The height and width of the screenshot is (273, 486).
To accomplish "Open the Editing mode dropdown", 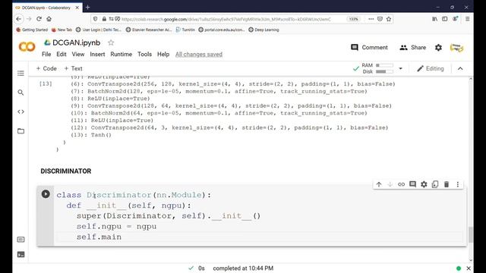I will 431,68.
